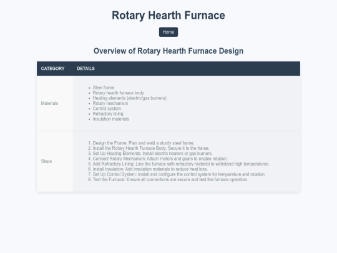Click the DETAILS column header
The height and width of the screenshot is (253, 337).
coord(187,69)
